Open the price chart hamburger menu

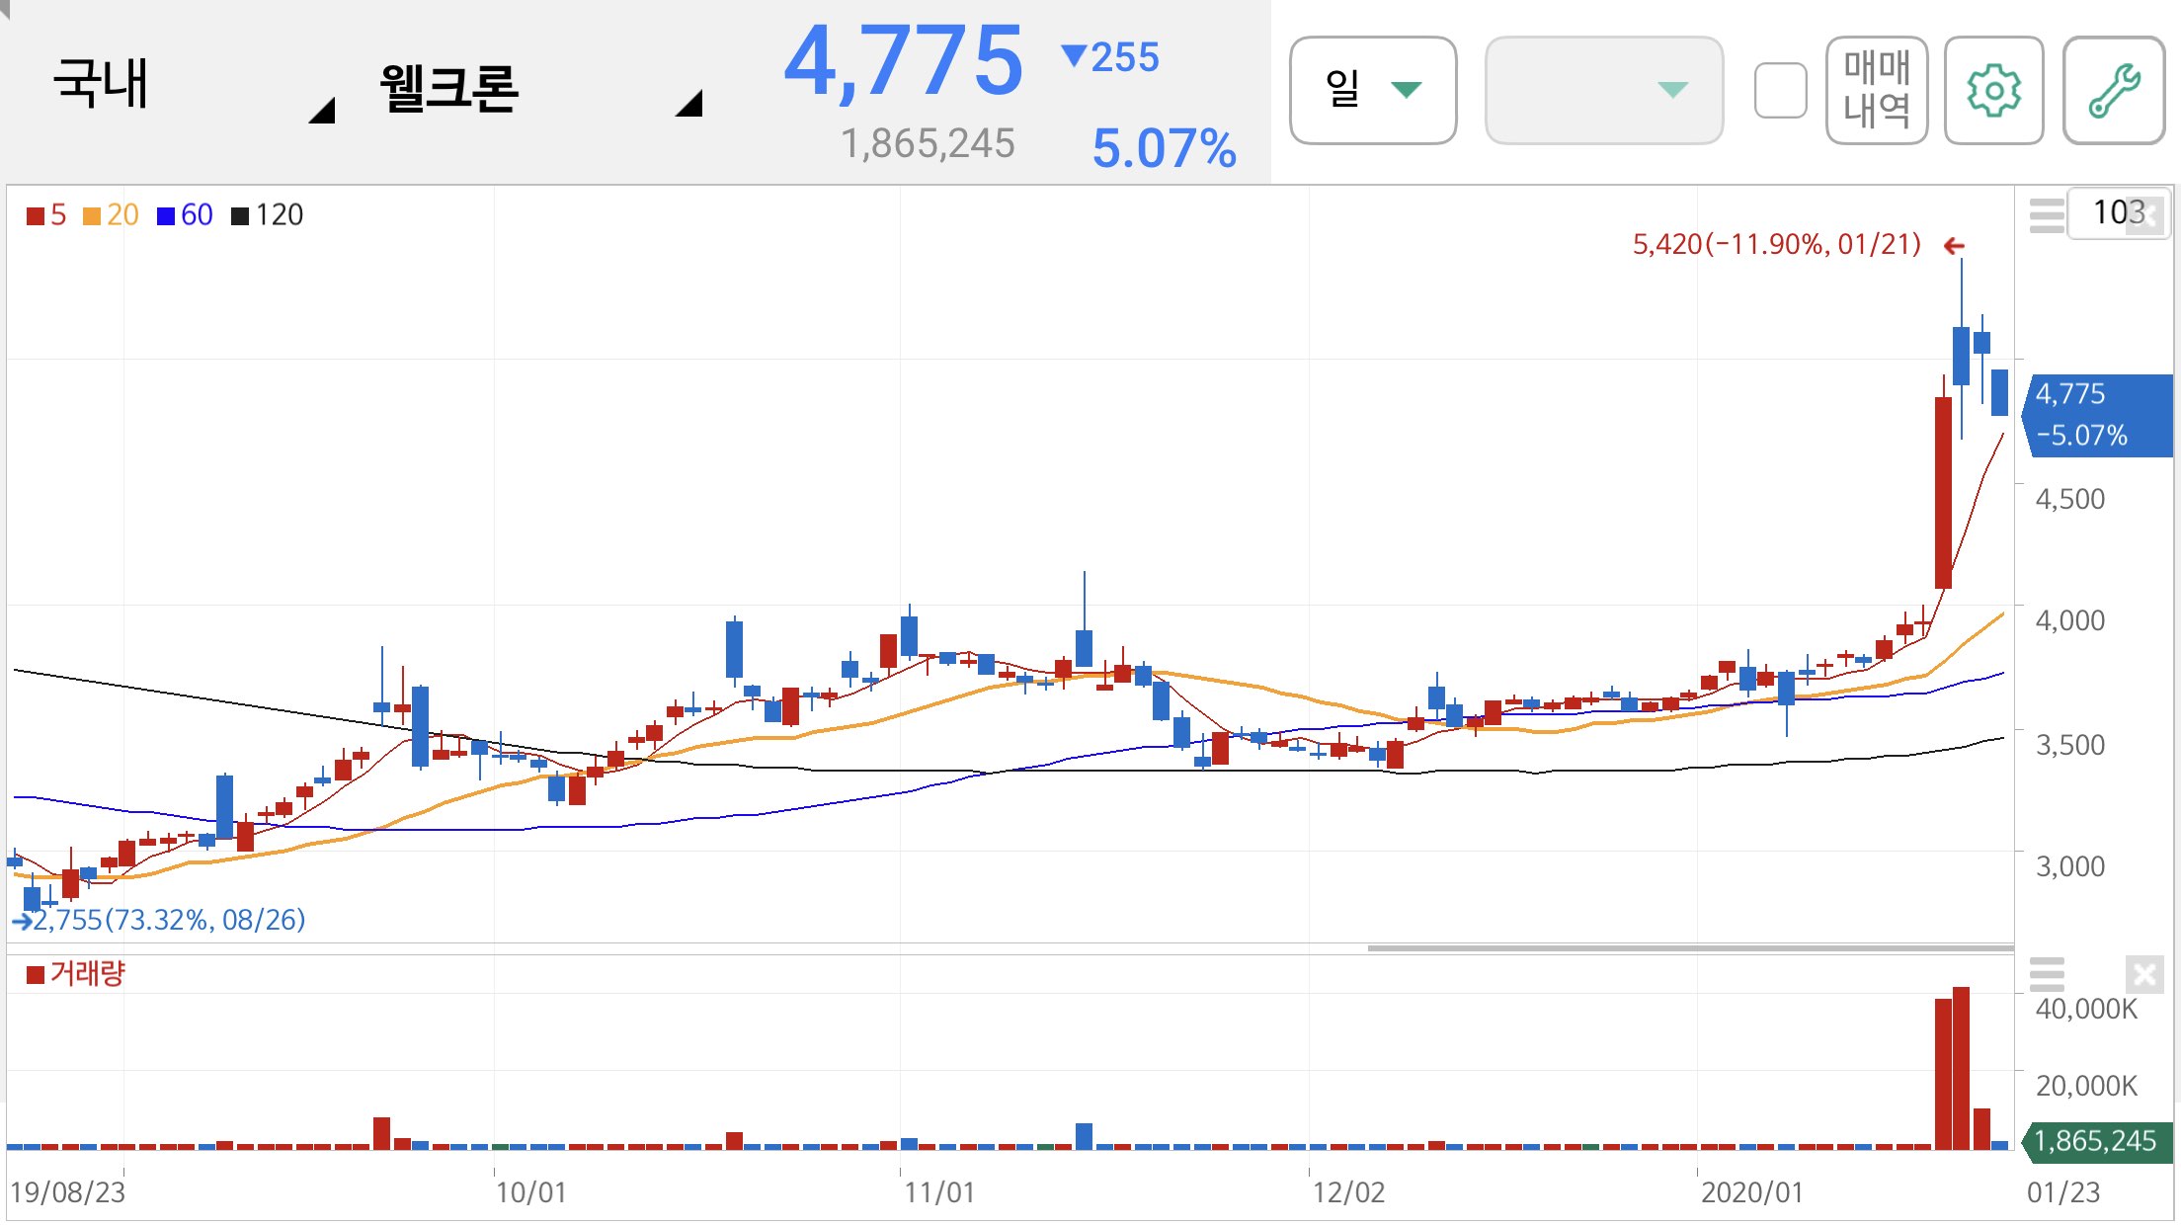[2047, 215]
